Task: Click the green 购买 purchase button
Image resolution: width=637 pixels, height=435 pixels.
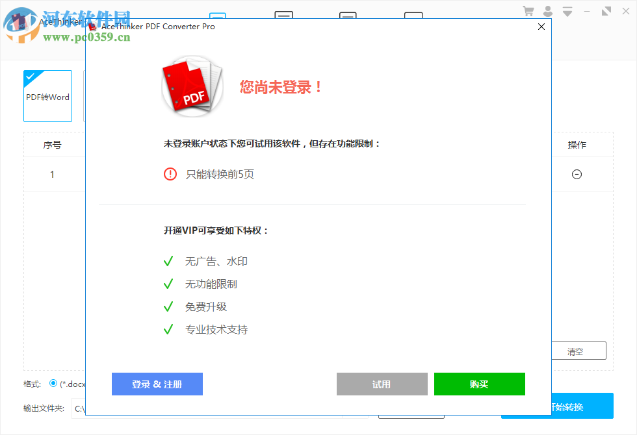Action: point(479,384)
